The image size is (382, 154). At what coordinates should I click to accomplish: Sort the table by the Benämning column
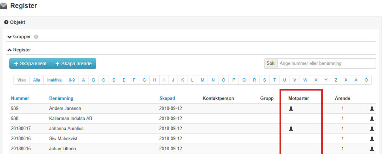click(x=61, y=98)
